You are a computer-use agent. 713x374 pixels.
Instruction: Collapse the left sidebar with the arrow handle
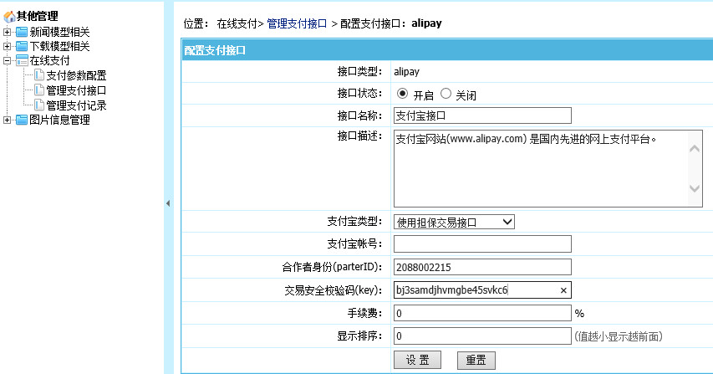(x=167, y=203)
